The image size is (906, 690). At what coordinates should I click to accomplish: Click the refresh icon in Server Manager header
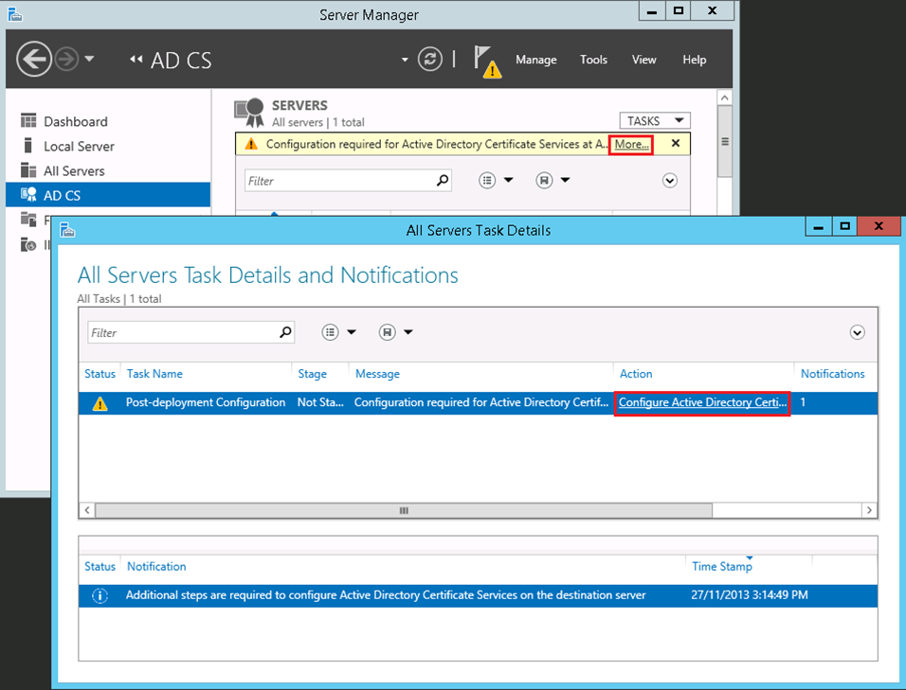430,59
